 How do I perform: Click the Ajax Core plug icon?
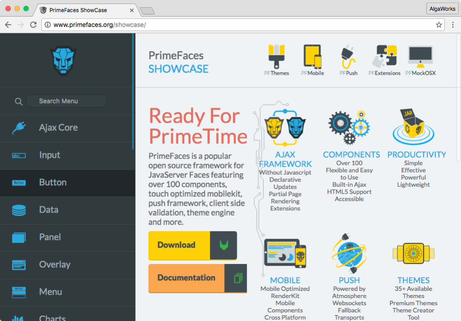click(19, 128)
